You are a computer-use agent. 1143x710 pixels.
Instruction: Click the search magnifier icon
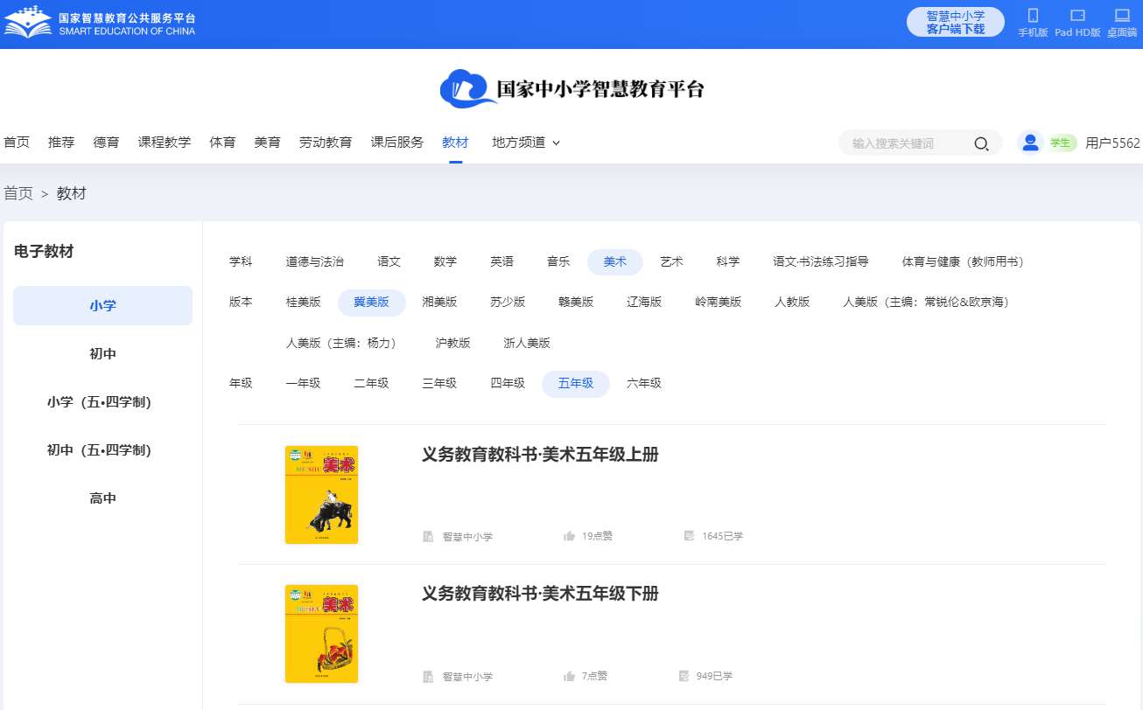pyautogui.click(x=982, y=143)
